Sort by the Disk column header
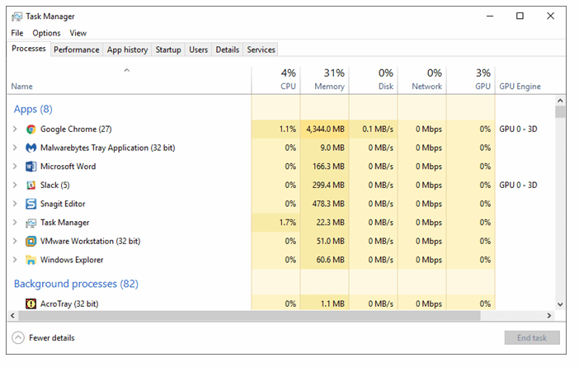 [374, 80]
